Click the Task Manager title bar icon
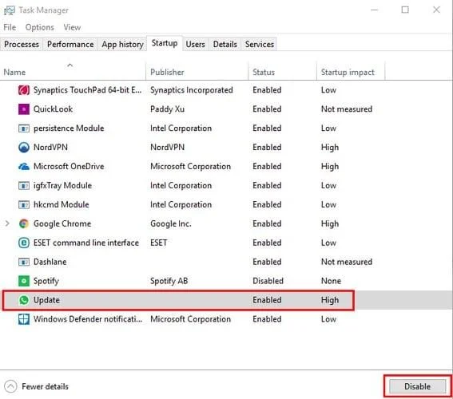This screenshot has height=399, width=453. (10, 10)
